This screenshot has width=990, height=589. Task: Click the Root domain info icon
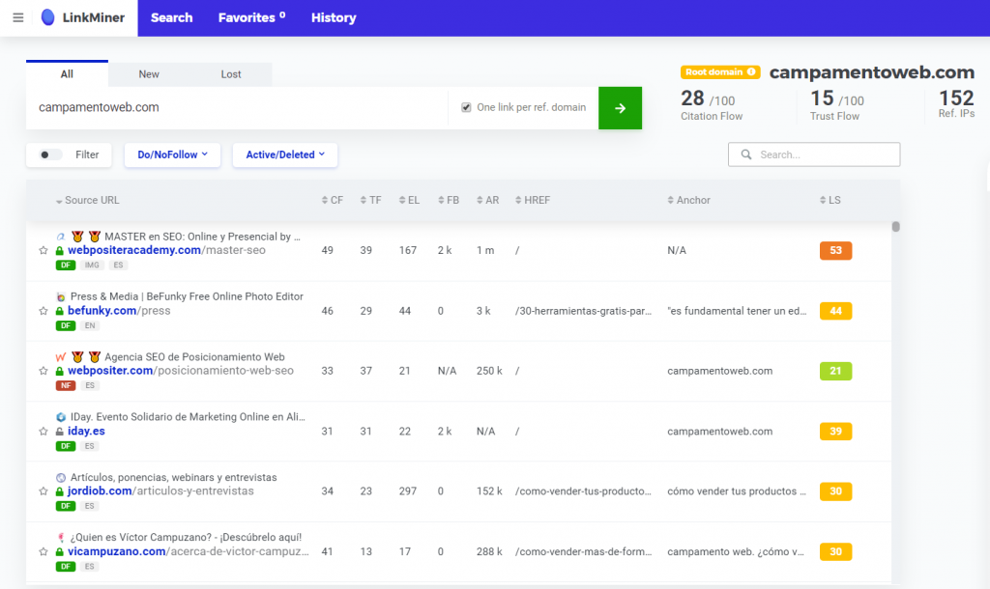click(x=751, y=71)
